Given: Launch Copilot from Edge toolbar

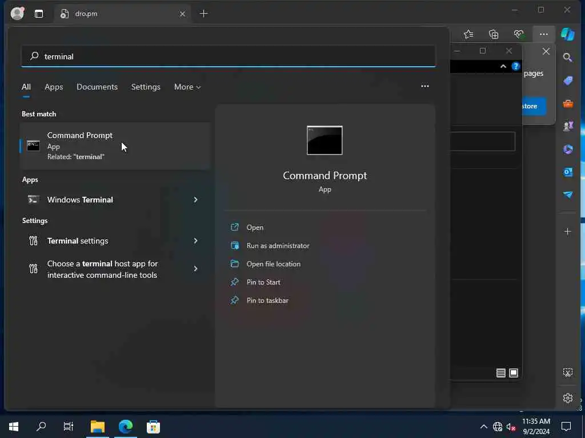Looking at the screenshot, I should [x=568, y=34].
